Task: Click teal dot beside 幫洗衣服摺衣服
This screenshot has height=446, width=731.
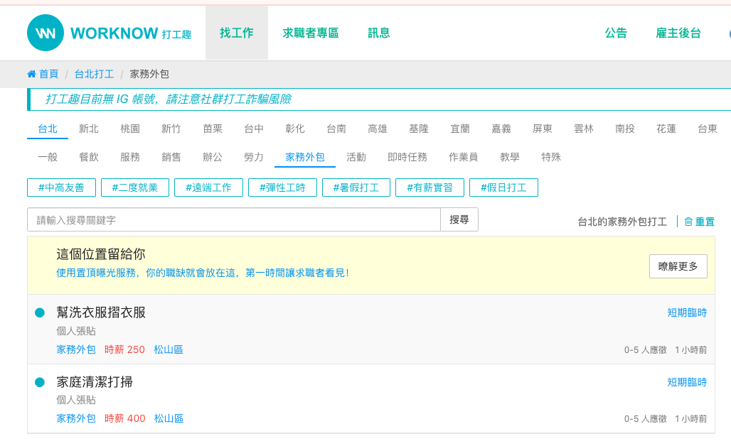Action: pos(40,312)
